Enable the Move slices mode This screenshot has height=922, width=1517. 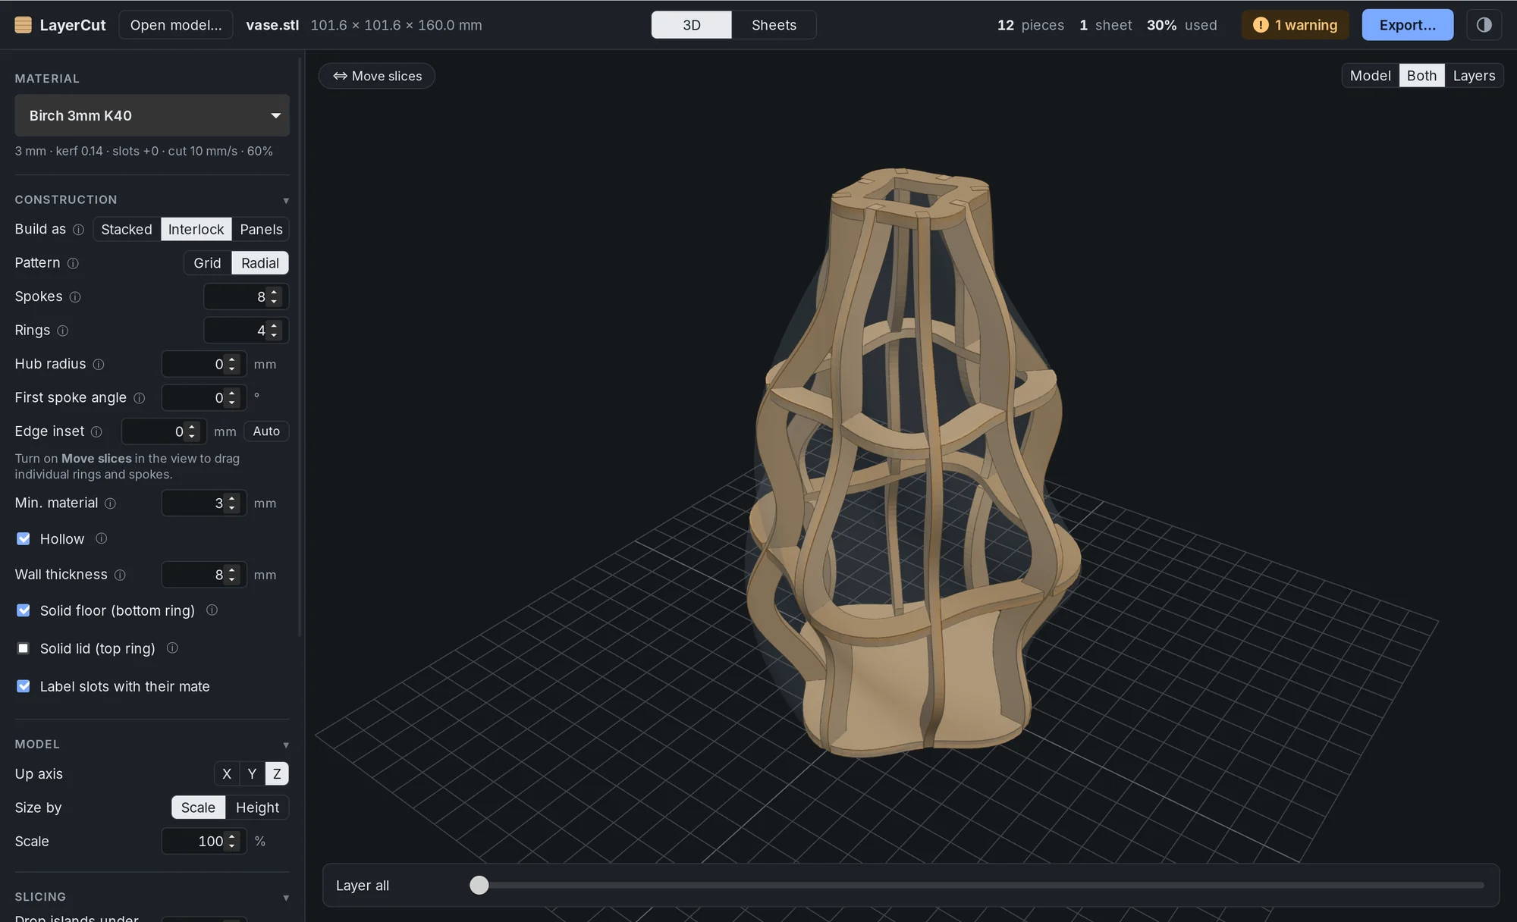pyautogui.click(x=377, y=76)
